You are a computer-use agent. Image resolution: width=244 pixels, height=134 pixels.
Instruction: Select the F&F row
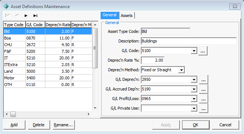(48, 51)
